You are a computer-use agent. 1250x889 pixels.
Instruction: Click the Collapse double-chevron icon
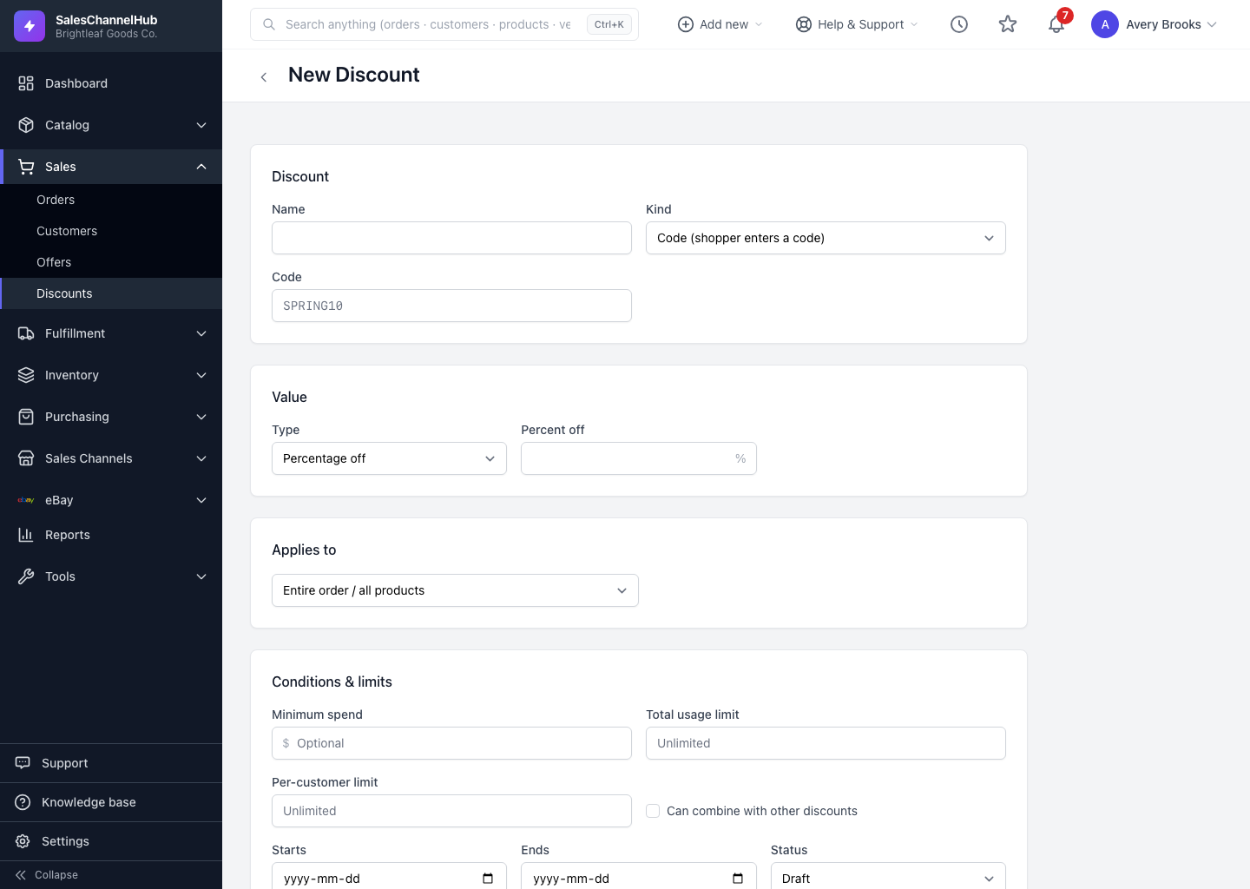21,875
